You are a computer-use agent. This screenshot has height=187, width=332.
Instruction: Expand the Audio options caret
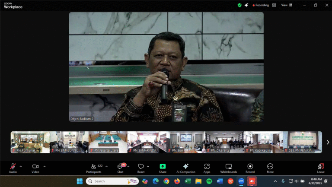click(21, 166)
